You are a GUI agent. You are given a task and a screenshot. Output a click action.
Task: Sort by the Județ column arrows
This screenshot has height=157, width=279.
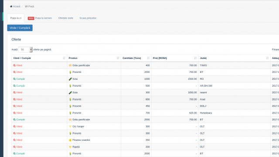point(267,58)
